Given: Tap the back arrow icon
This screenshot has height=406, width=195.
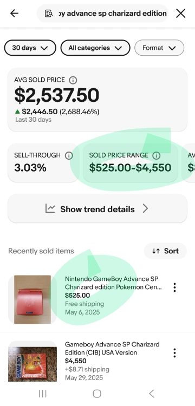Looking at the screenshot, I should coord(14,13).
